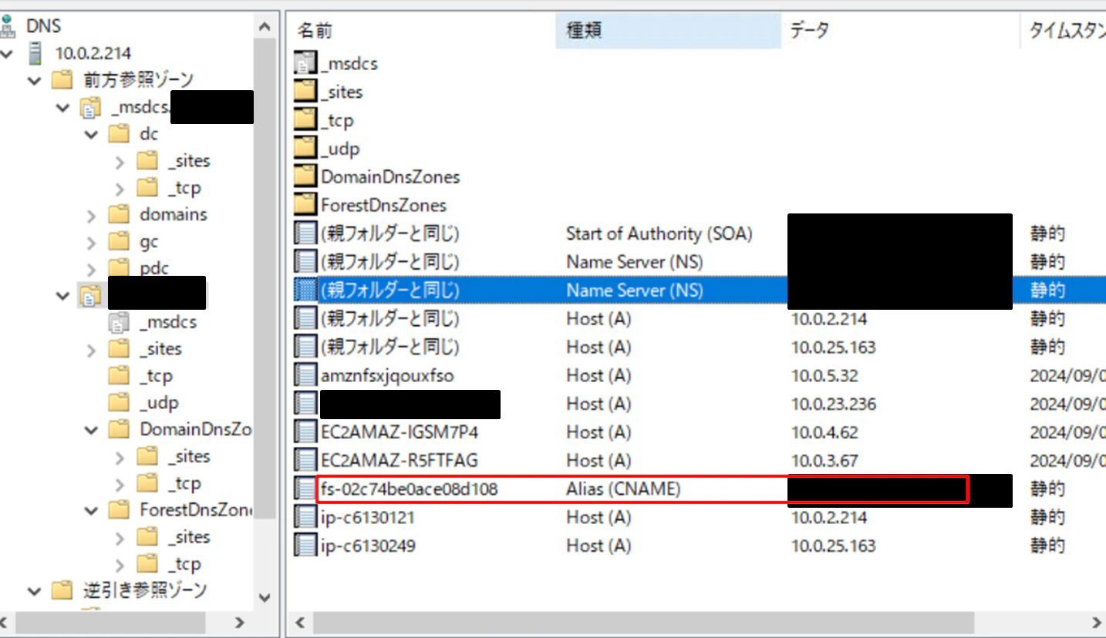This screenshot has width=1106, height=638.
Task: Select _sites under the DomainDnsZo tree node
Action: [x=188, y=456]
